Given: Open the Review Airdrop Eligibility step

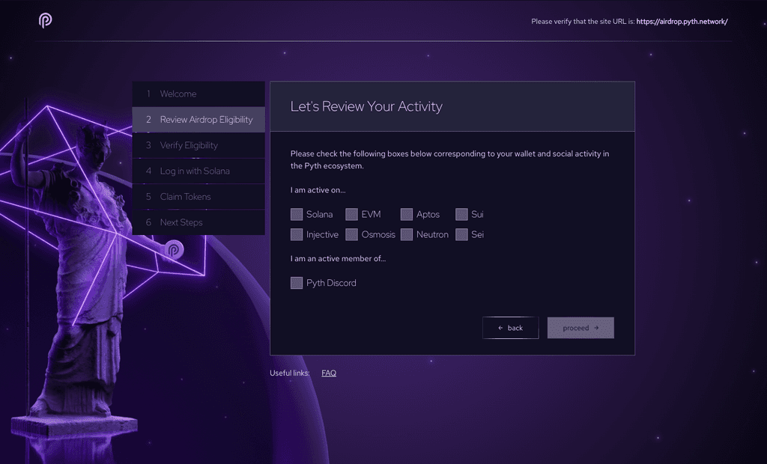Looking at the screenshot, I should pos(198,119).
